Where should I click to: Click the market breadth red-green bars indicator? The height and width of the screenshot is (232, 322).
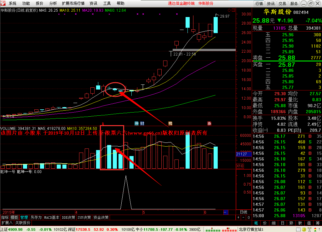point(220,229)
